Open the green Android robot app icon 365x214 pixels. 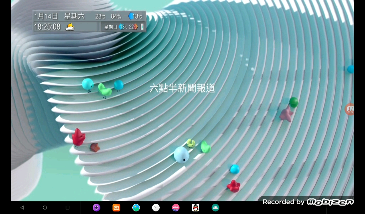[215, 208]
